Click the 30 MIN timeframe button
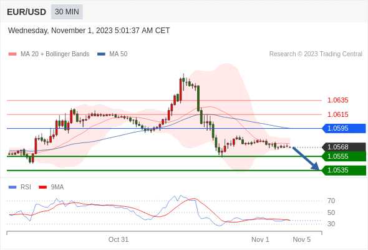This screenshot has height=250, width=368. (67, 12)
